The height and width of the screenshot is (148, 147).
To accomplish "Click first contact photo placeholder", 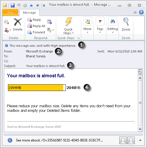I will coord(123,140).
